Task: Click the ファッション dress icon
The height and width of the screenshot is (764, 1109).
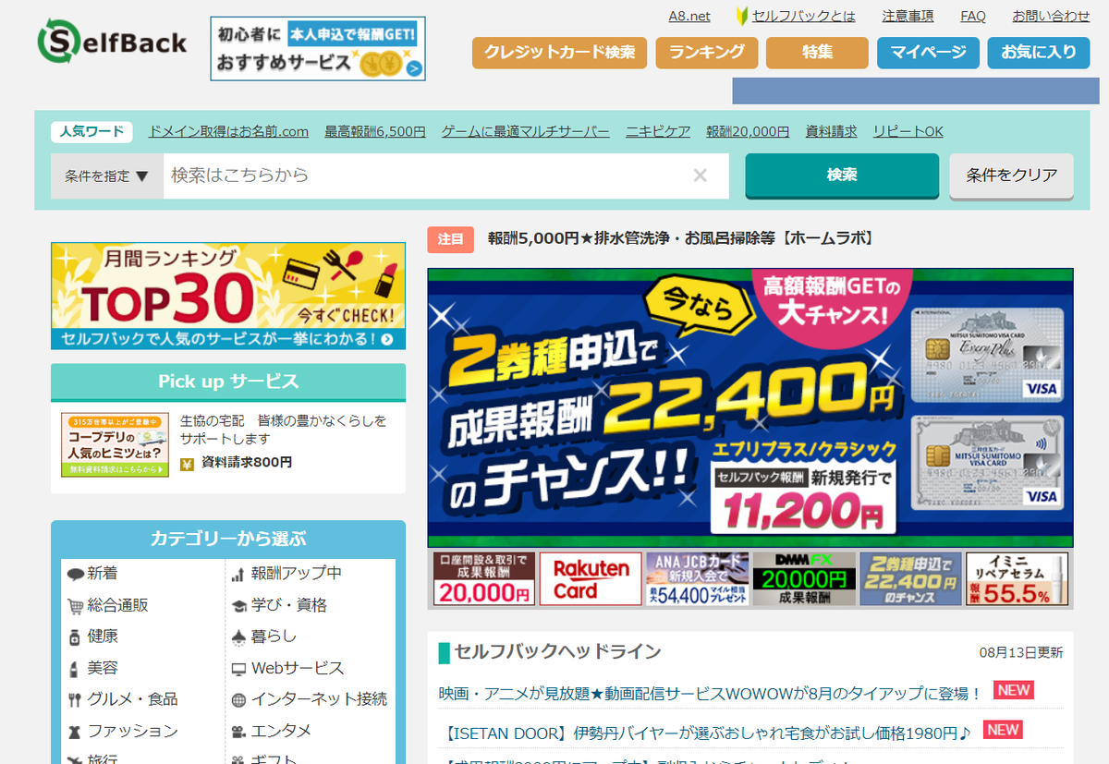Action: pos(75,732)
